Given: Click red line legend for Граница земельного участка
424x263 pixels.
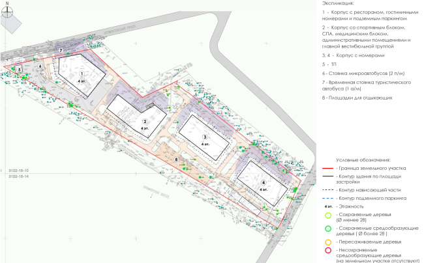Looking at the screenshot, I should coord(329,168).
